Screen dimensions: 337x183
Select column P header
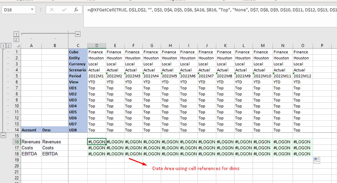322,45
